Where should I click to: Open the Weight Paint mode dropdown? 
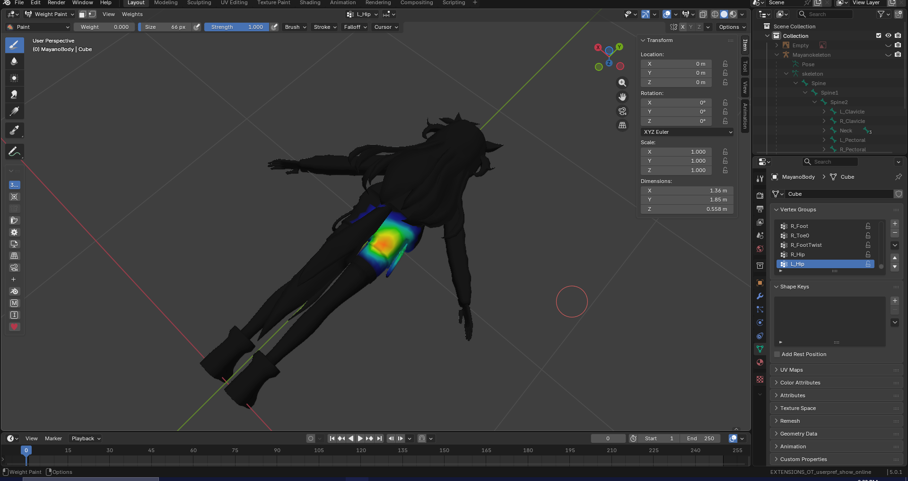coord(50,14)
